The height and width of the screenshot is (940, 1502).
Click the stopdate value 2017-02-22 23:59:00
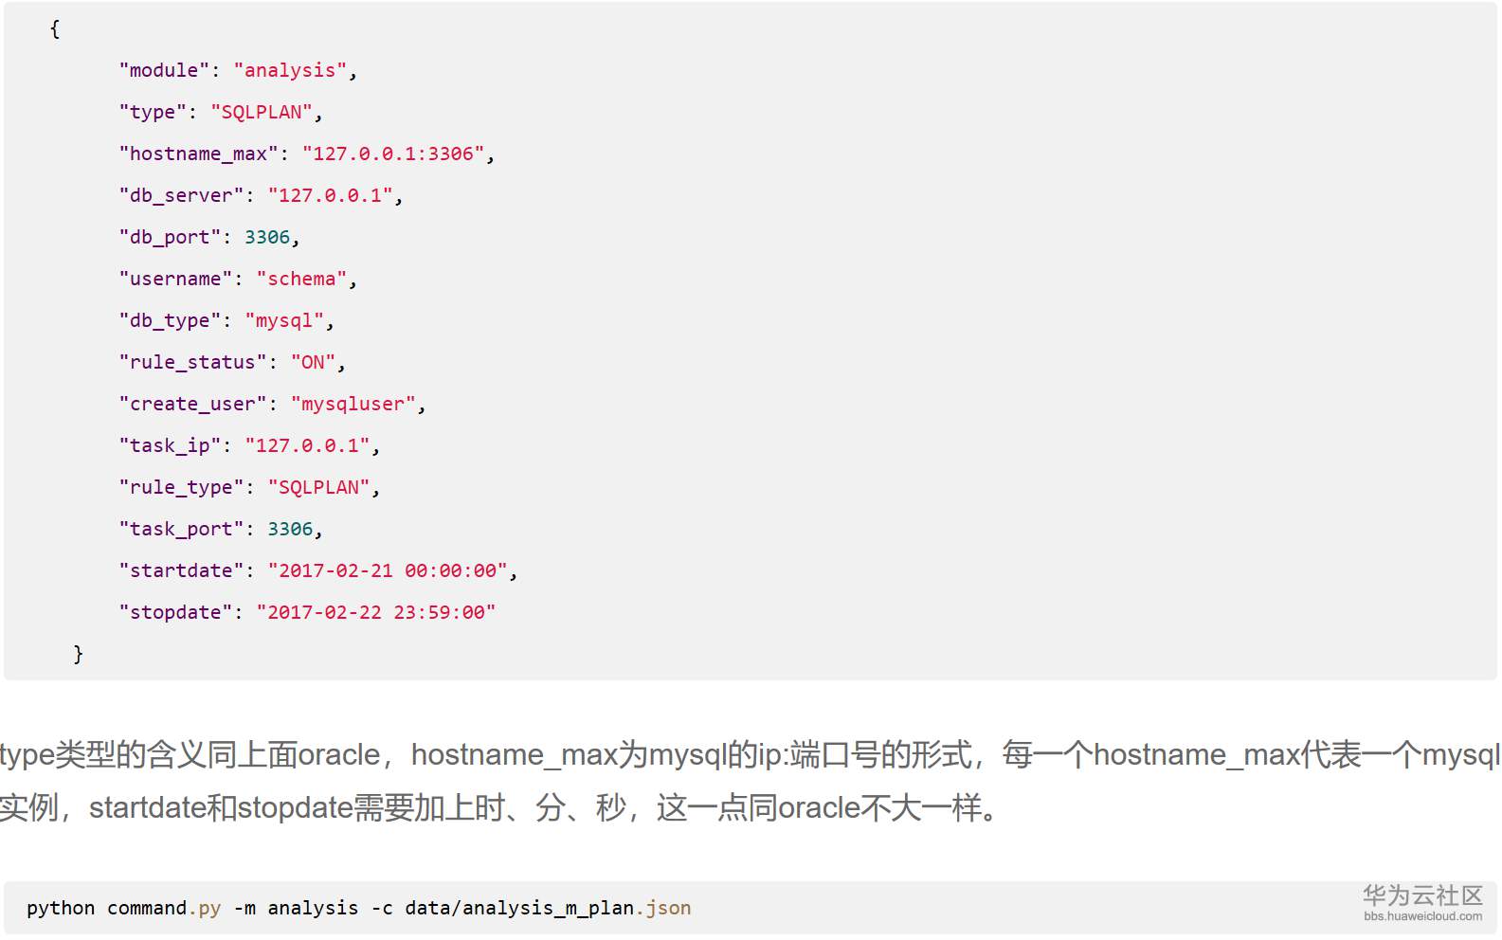coord(375,612)
